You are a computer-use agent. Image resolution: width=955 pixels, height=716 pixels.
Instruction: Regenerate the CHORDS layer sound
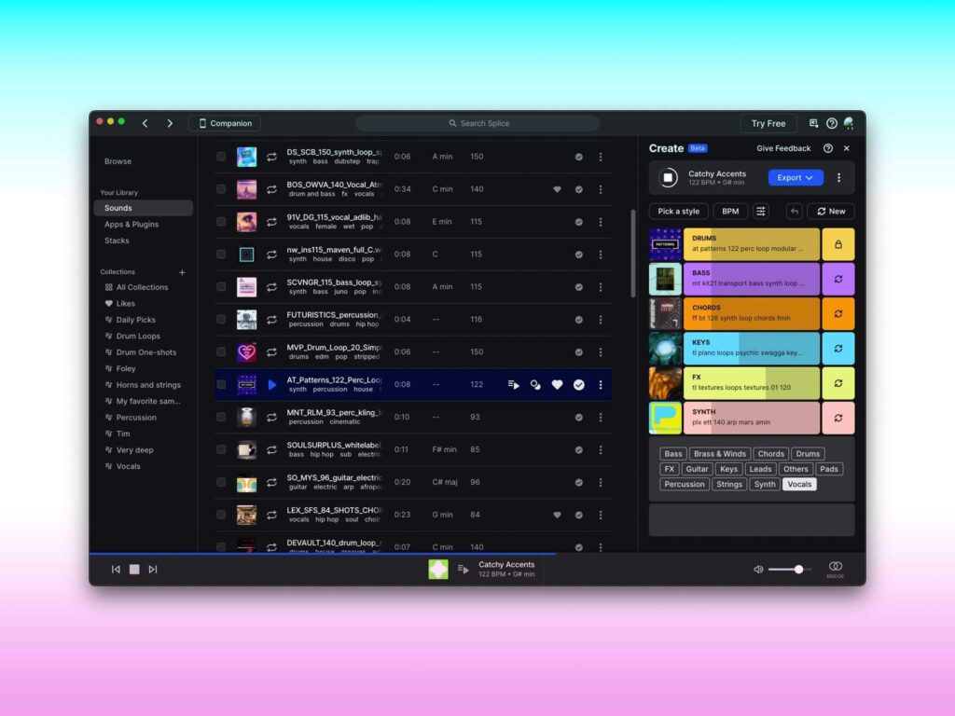point(838,313)
